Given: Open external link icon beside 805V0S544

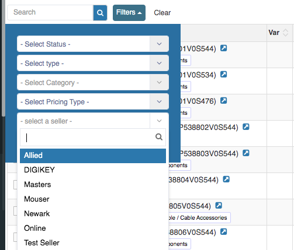Looking at the screenshot, I should [x=219, y=205].
